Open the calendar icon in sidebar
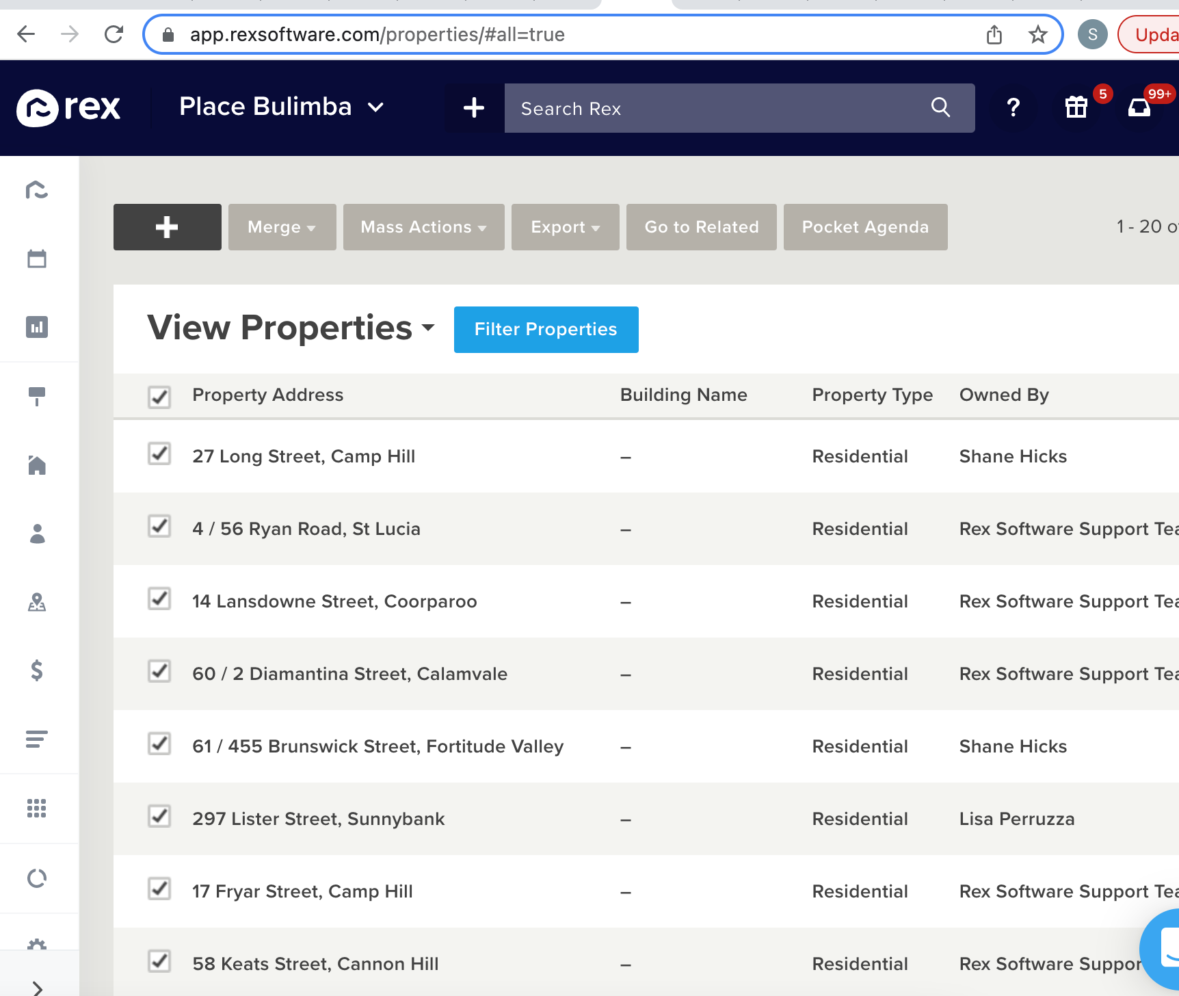This screenshot has height=996, width=1179. [x=37, y=259]
